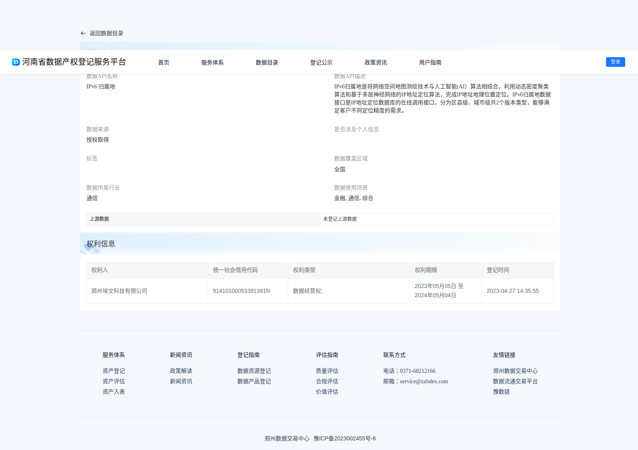This screenshot has height=450, width=638.
Task: Go to the 数据目录 navigation tab
Action: [267, 62]
